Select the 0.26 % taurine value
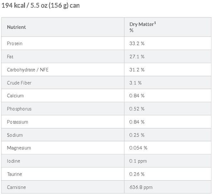 coord(137,174)
